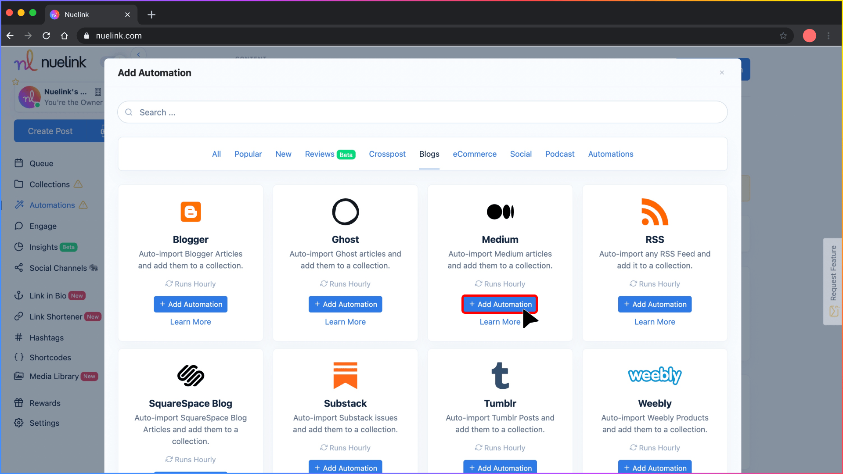
Task: Click the Rewards gift icon
Action: tap(18, 403)
